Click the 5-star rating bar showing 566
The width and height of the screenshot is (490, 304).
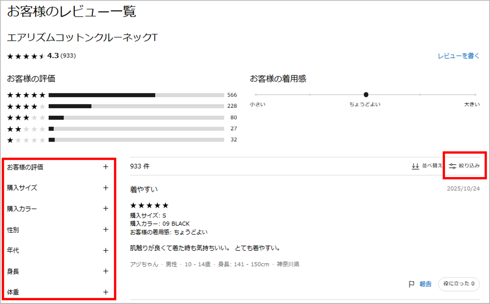(135, 95)
